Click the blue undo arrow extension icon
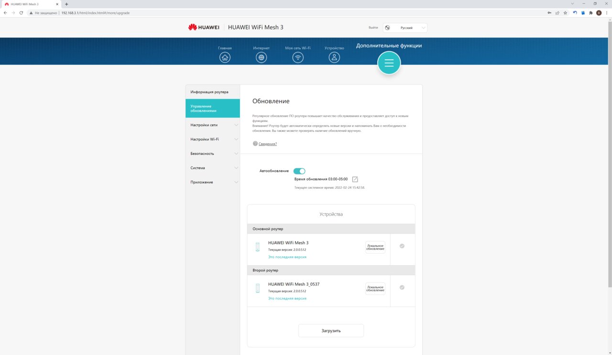The width and height of the screenshot is (612, 355). tap(575, 13)
